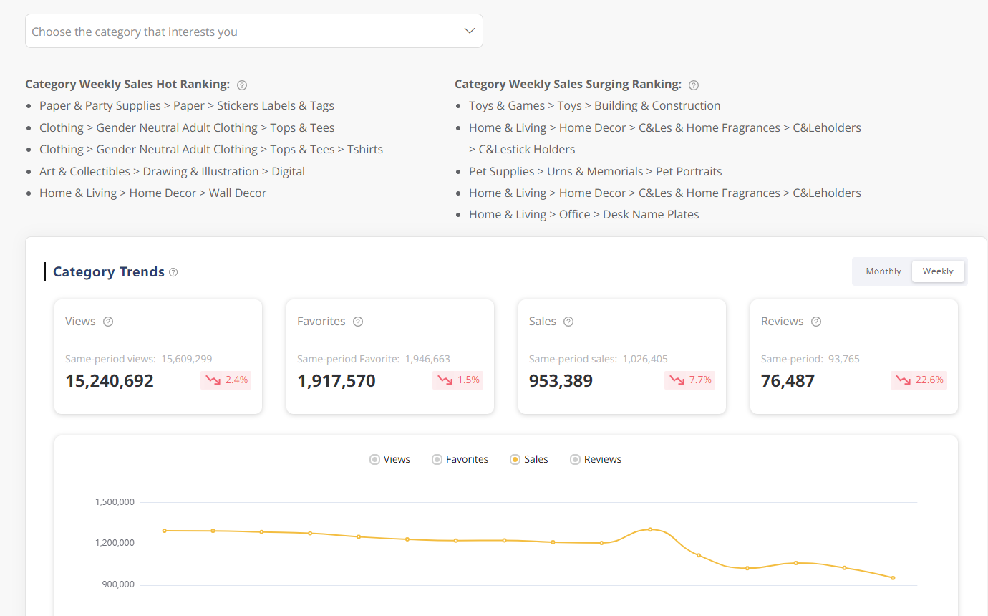Click the help icon near Weekly Sales Hot Ranking
This screenshot has width=988, height=616.
tap(241, 85)
